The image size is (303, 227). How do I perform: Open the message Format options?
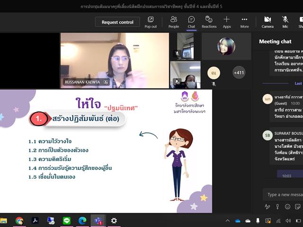point(267,207)
